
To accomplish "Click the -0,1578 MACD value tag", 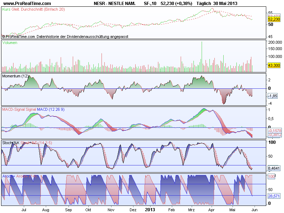I will (x=275, y=131).
